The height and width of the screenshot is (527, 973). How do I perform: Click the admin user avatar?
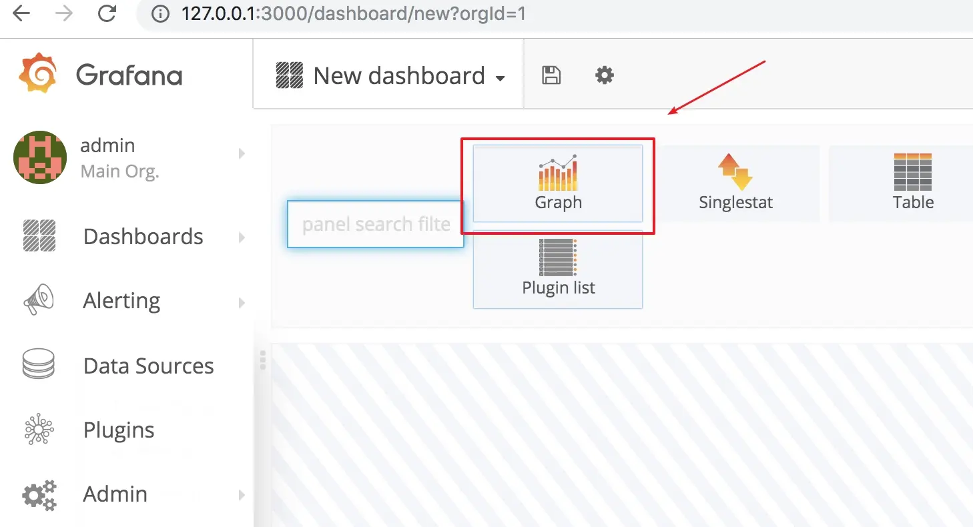tap(40, 157)
